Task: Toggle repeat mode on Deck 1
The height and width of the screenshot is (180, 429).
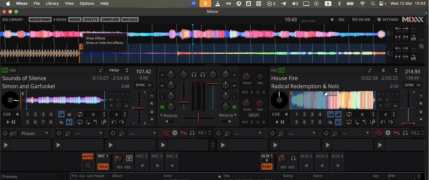Action: pyautogui.click(x=119, y=106)
